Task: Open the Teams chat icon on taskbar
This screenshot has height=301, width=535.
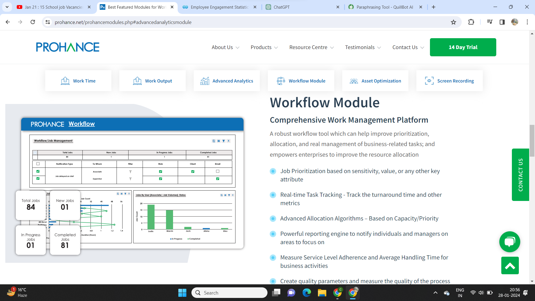Action: click(x=291, y=293)
